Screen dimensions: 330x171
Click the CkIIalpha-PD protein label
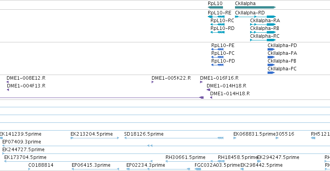tap(282, 45)
